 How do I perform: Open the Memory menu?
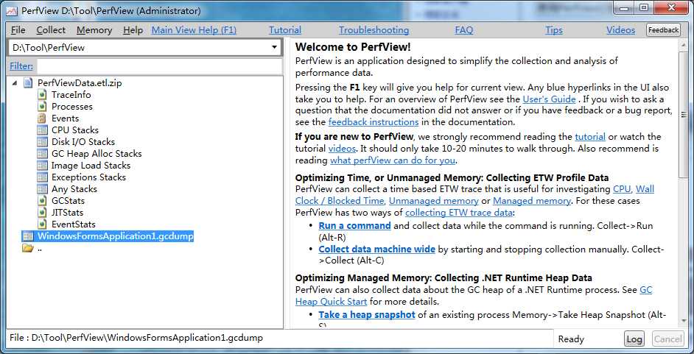[94, 30]
